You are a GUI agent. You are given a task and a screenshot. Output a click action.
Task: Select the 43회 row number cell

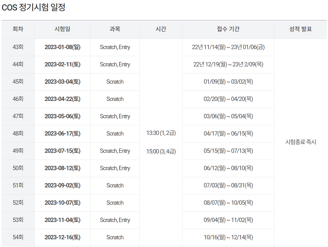pyautogui.click(x=18, y=47)
